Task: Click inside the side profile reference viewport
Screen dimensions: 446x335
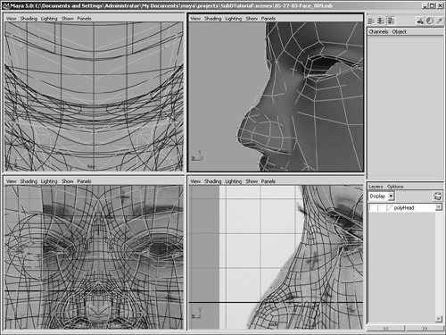Action: click(x=276, y=257)
